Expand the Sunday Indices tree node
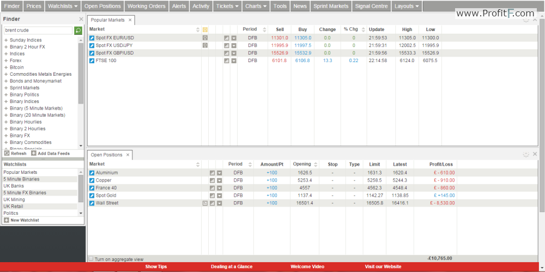 6,40
